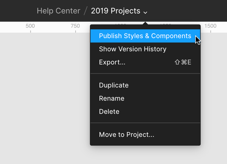Go to the Help Center breadcrumb
Image resolution: width=227 pixels, height=164 pixels.
click(58, 11)
